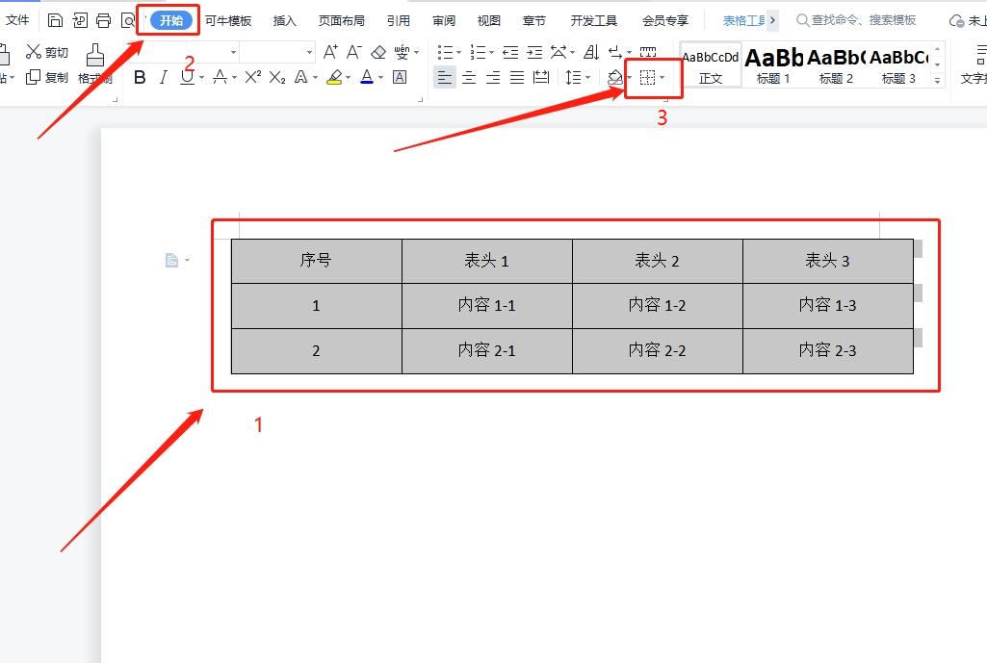Expand the styles gallery list

(x=938, y=81)
